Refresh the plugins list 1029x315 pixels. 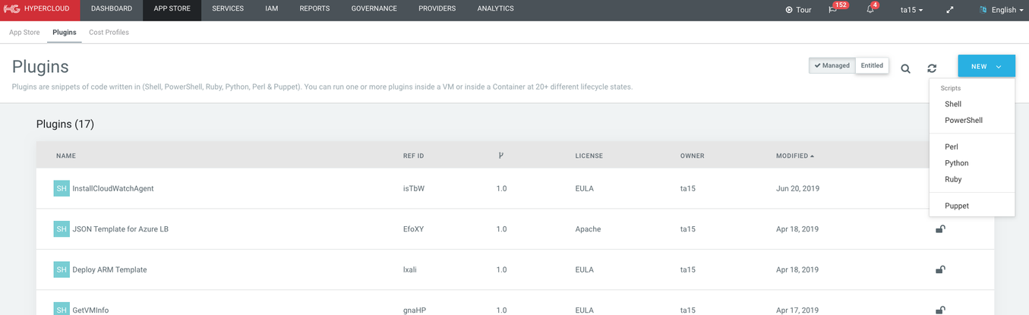[932, 68]
